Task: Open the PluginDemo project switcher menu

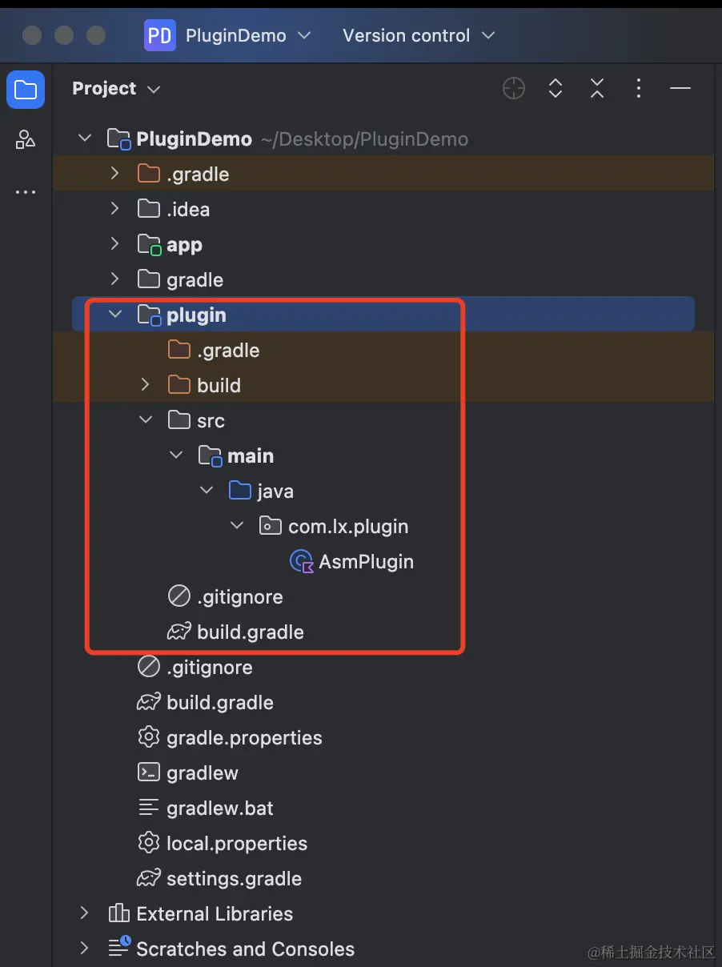Action: [235, 35]
